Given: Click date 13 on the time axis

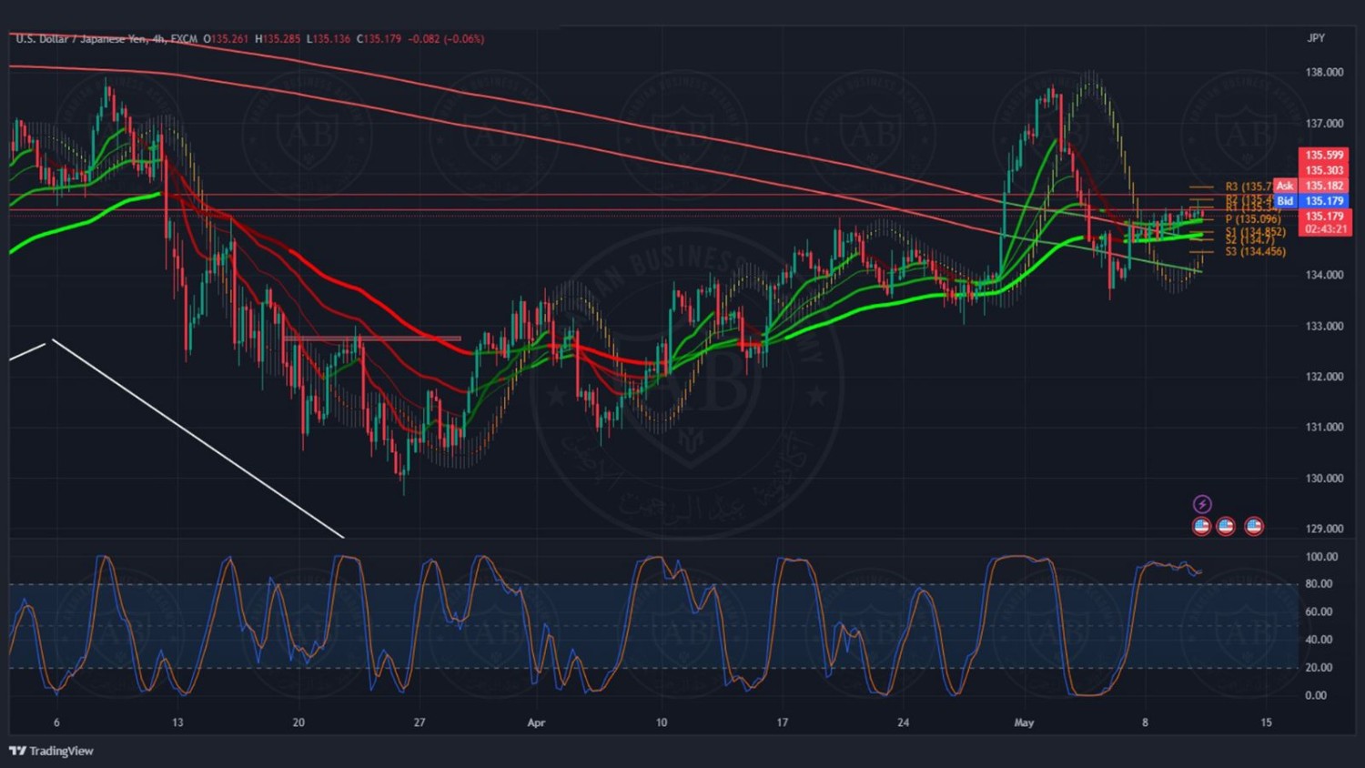Looking at the screenshot, I should (177, 723).
